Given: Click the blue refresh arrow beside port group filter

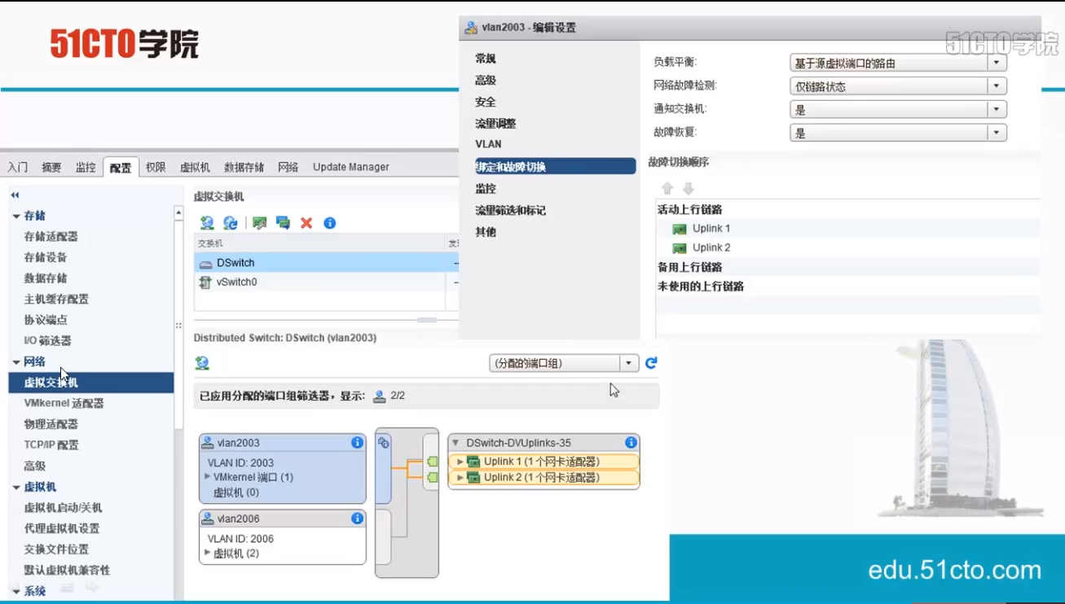Looking at the screenshot, I should click(x=651, y=363).
